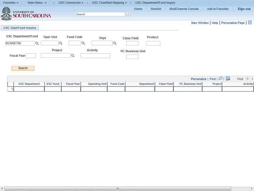Screen dimensions: 254x191
Task: Open the Help link
Action: [215, 23]
